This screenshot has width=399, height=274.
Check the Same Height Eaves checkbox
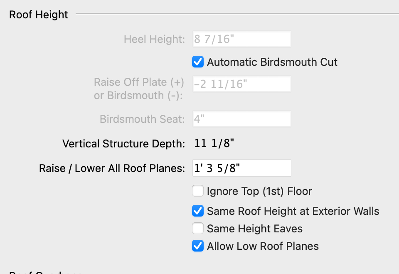tap(198, 229)
